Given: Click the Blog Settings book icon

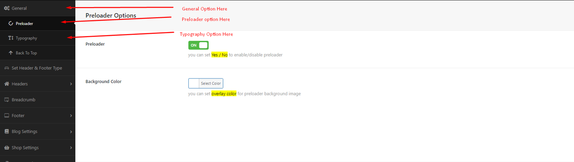Looking at the screenshot, I should tap(7, 132).
